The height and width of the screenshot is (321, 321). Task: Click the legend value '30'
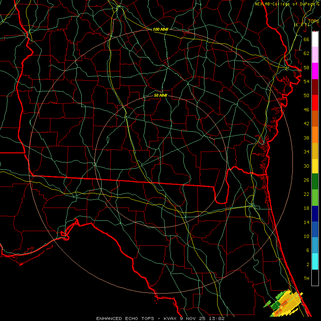coord(306,166)
